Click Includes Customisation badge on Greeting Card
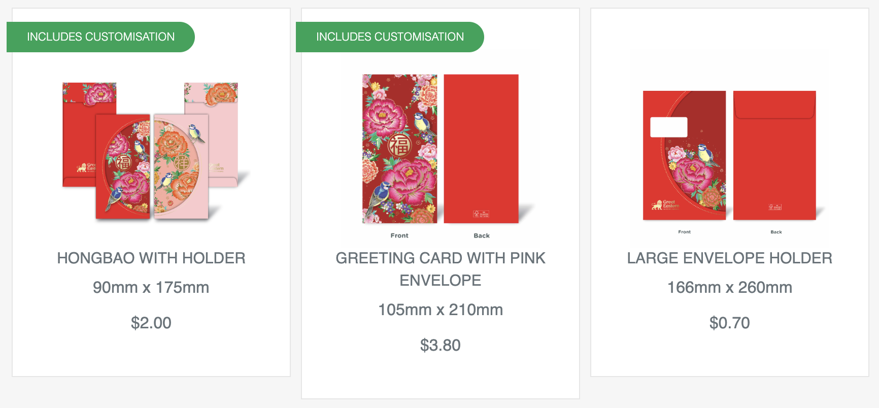This screenshot has width=879, height=408. (x=390, y=37)
